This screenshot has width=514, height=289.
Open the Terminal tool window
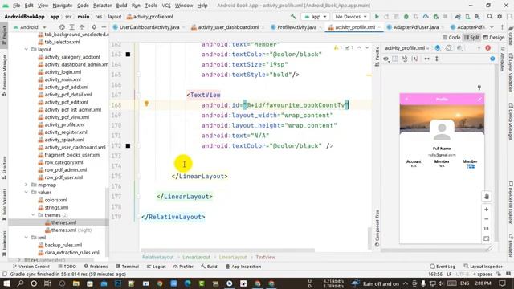[x=127, y=267]
